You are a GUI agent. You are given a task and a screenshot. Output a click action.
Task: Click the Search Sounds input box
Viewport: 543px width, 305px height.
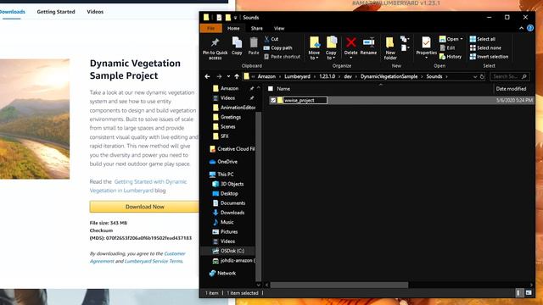509,76
